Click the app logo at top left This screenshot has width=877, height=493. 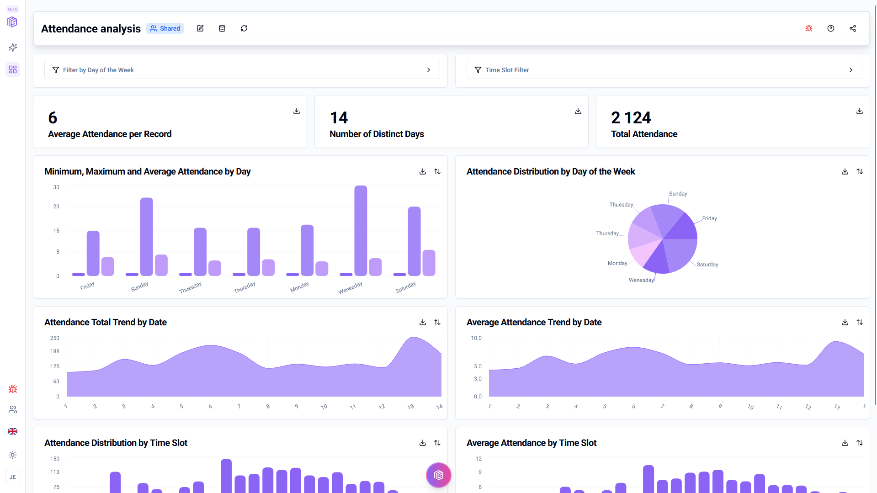12,21
